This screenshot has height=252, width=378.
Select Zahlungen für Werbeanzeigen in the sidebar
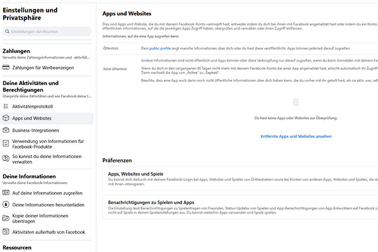(42, 67)
